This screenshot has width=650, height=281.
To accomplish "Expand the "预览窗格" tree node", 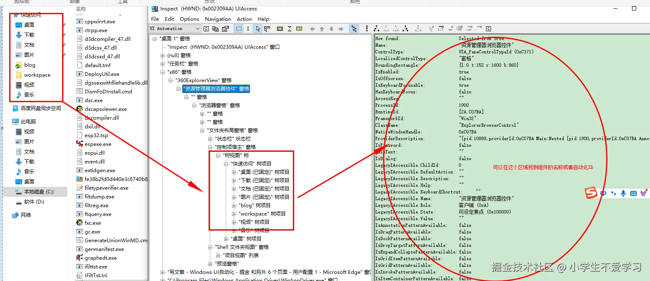I will coord(210,264).
